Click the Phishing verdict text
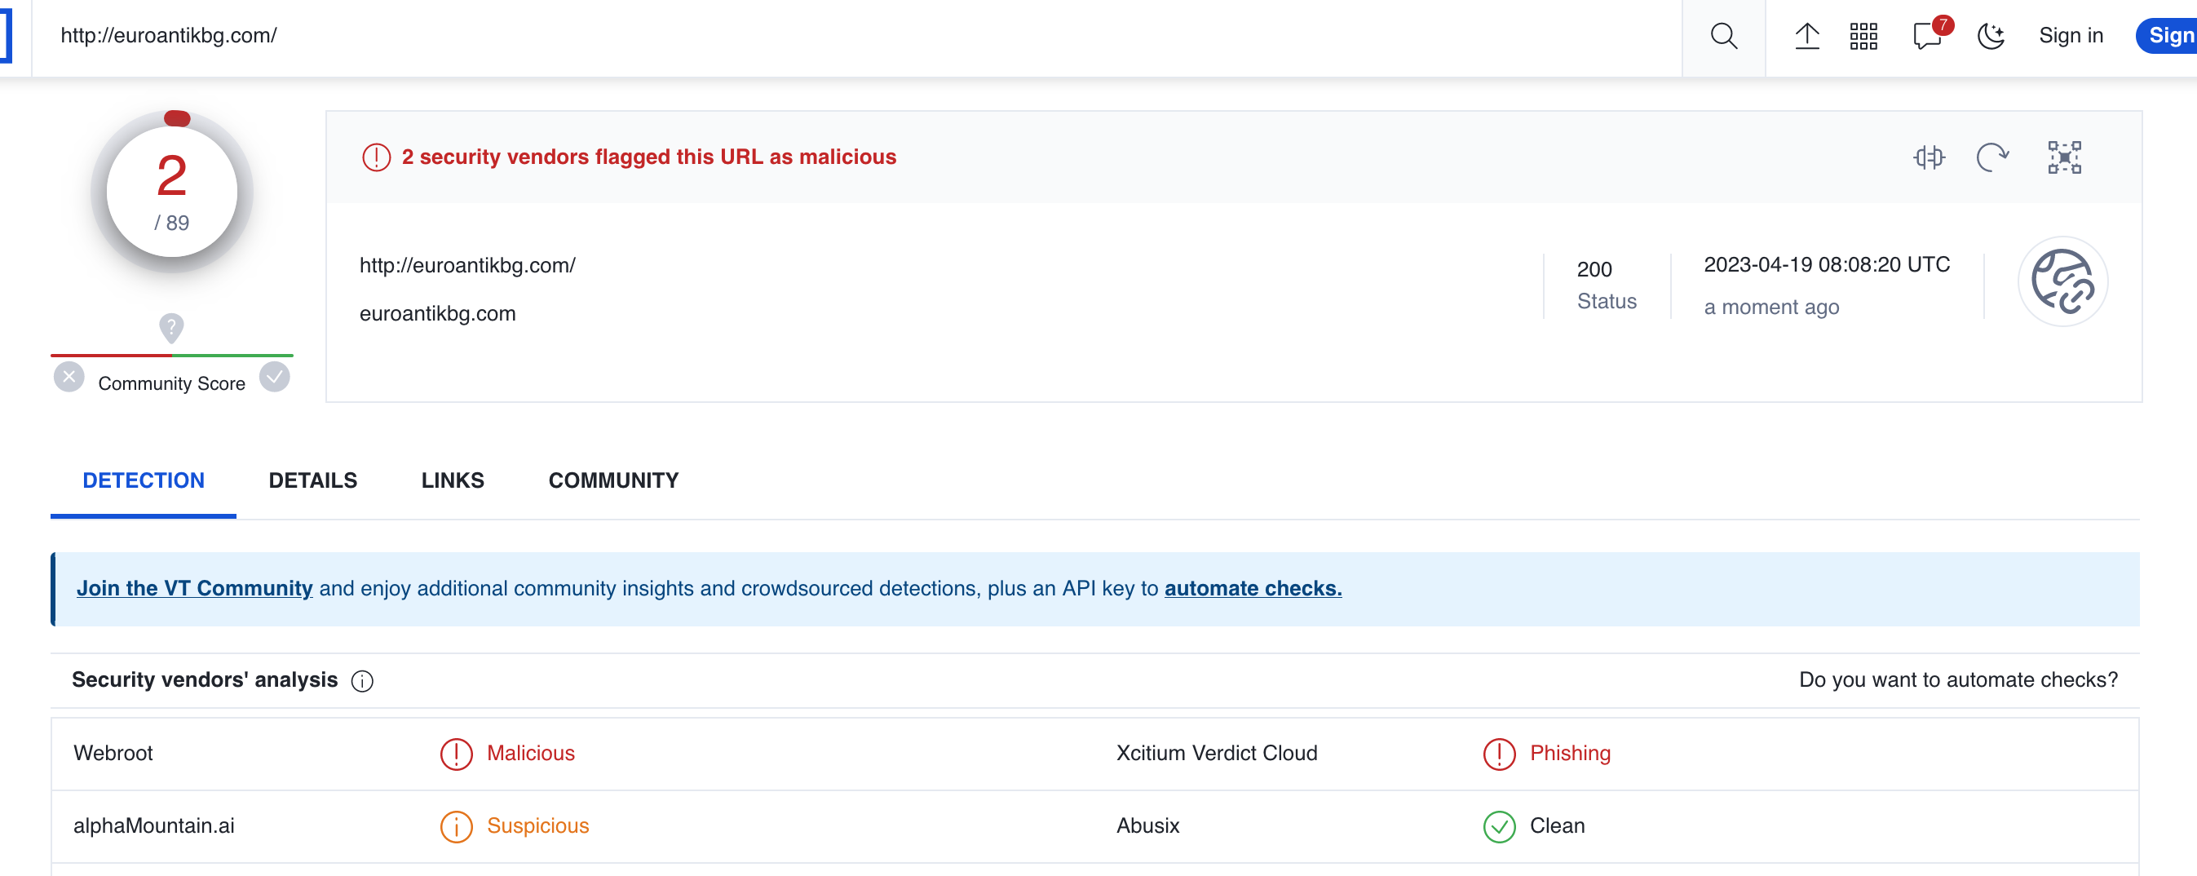This screenshot has height=876, width=2197. [1570, 753]
